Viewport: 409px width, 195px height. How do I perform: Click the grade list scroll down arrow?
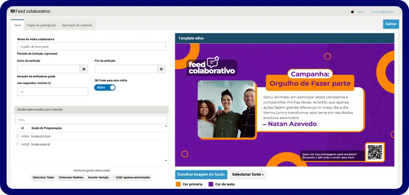[166, 161]
